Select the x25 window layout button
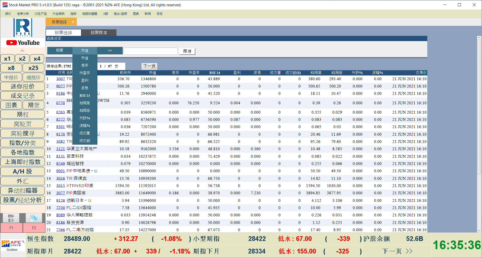Screen dimensions: 482x258 tap(33, 68)
